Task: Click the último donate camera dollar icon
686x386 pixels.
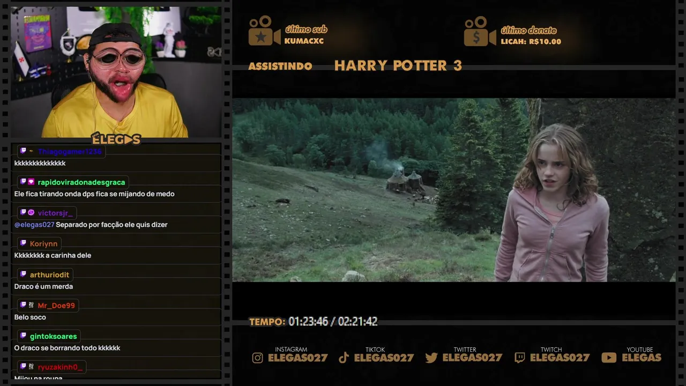Action: (480, 31)
